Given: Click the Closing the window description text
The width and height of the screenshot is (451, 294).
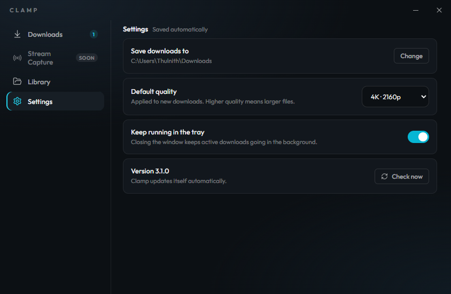Looking at the screenshot, I should pos(224,142).
